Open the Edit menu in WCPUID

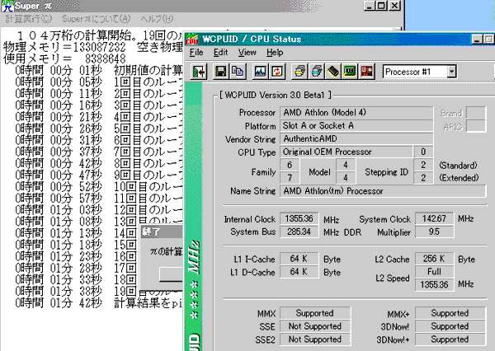220,53
